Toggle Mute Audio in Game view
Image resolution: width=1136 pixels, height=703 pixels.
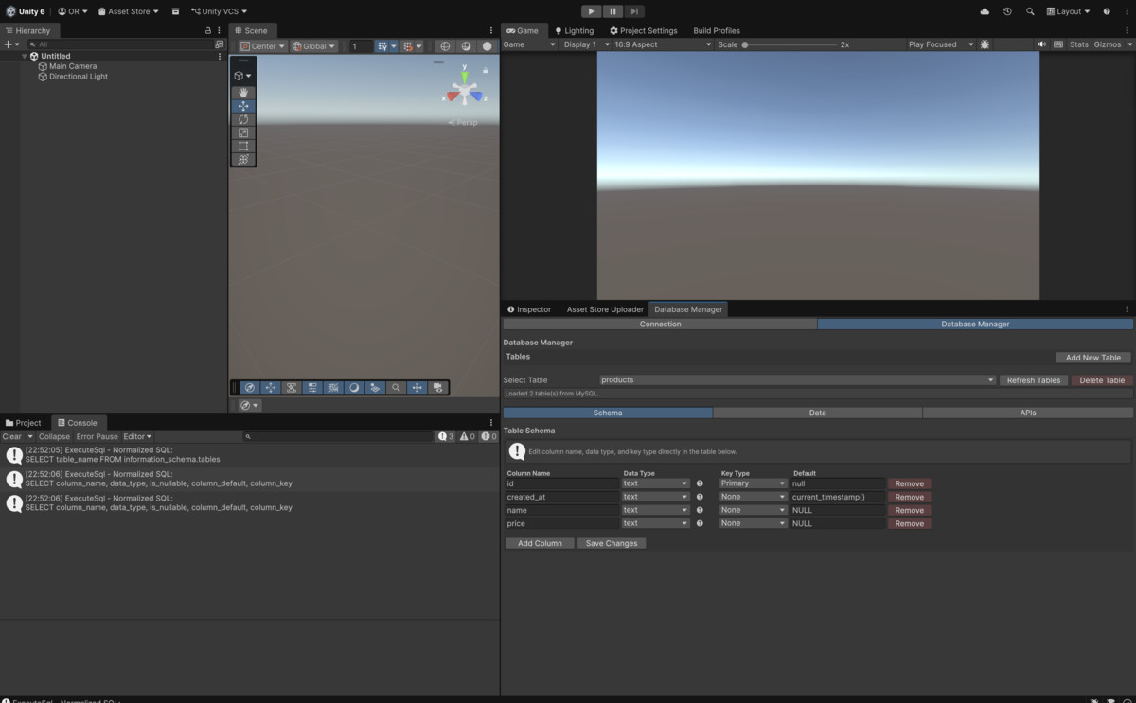(x=1041, y=44)
